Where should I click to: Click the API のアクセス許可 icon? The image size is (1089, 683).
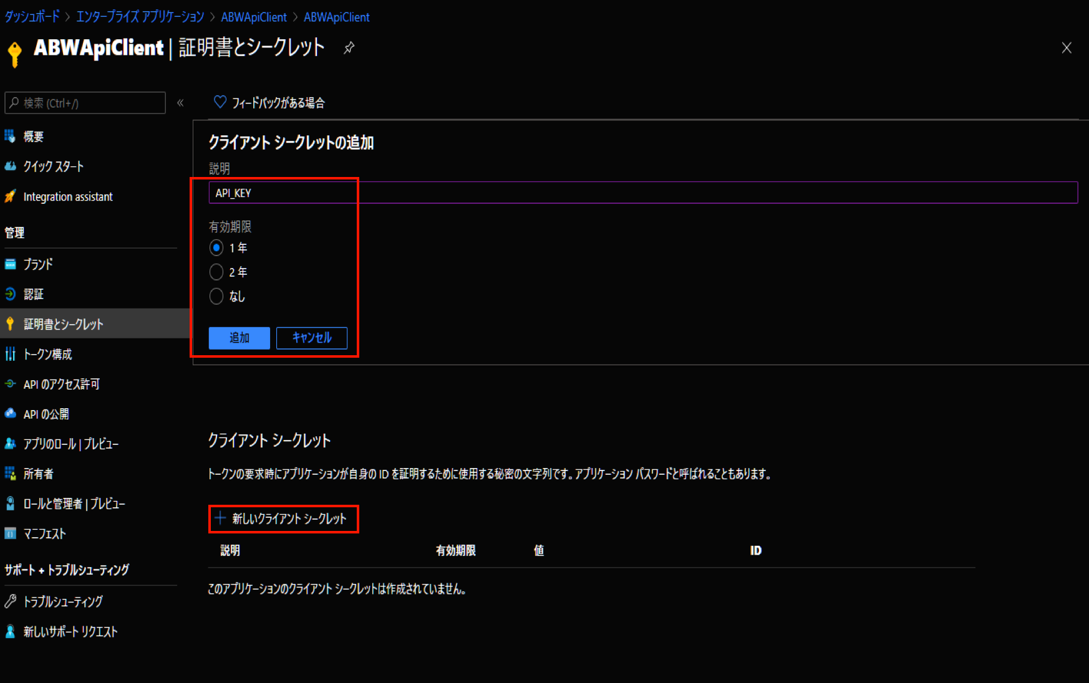coord(10,384)
